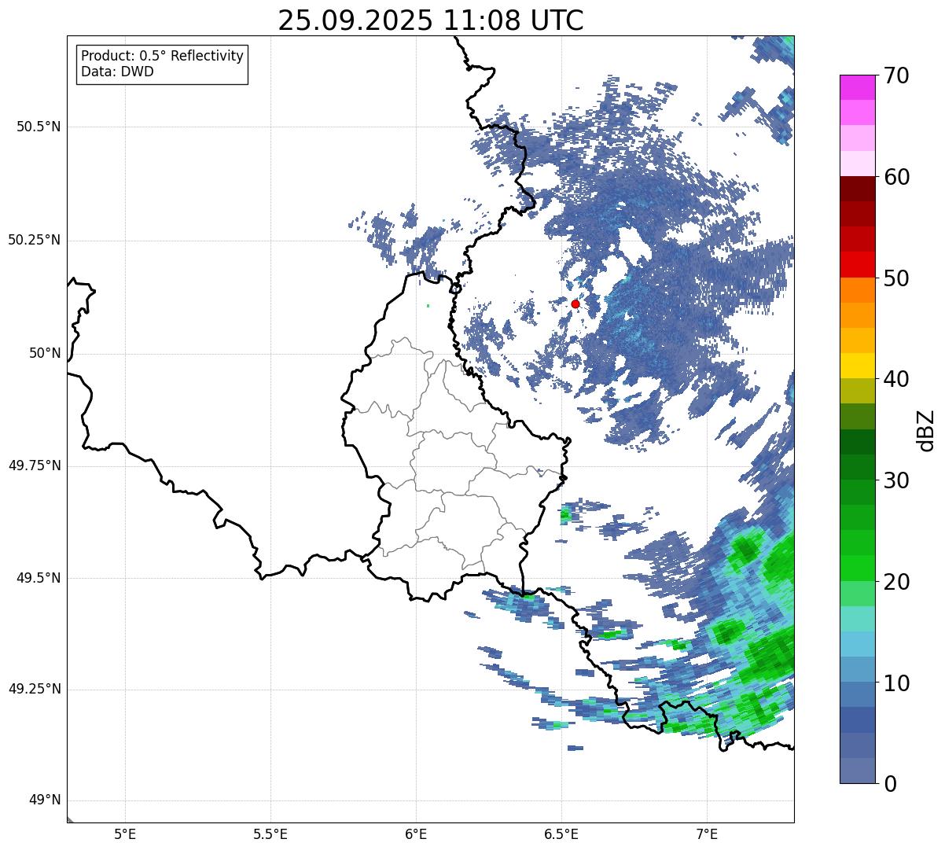Click the latitude label "49°N"

(x=45, y=800)
